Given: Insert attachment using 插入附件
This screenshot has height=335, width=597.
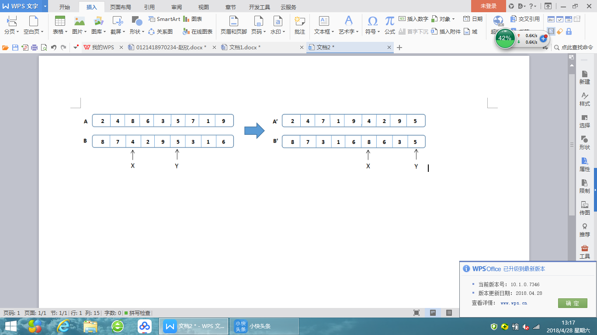Looking at the screenshot, I should [446, 32].
